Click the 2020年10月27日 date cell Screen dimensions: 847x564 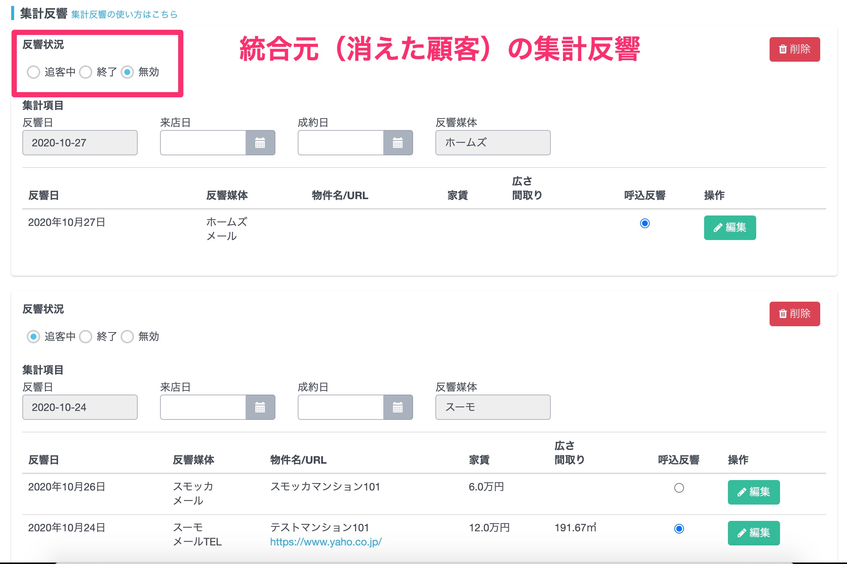point(67,222)
